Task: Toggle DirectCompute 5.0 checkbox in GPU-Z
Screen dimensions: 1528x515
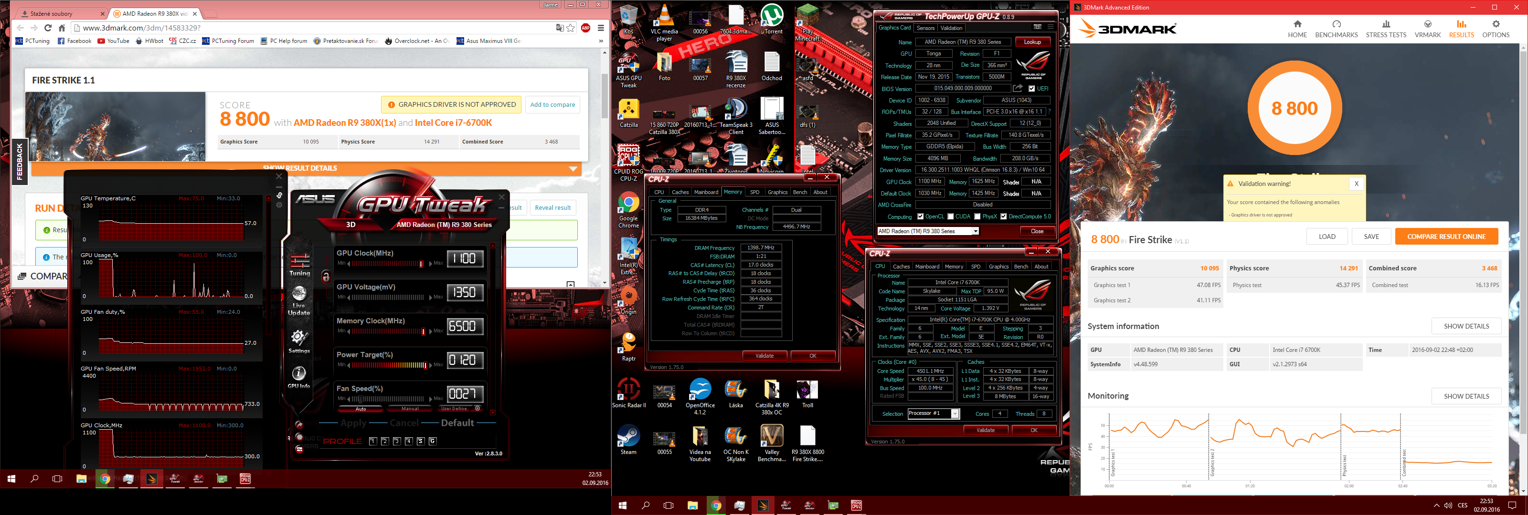Action: 1003,216
